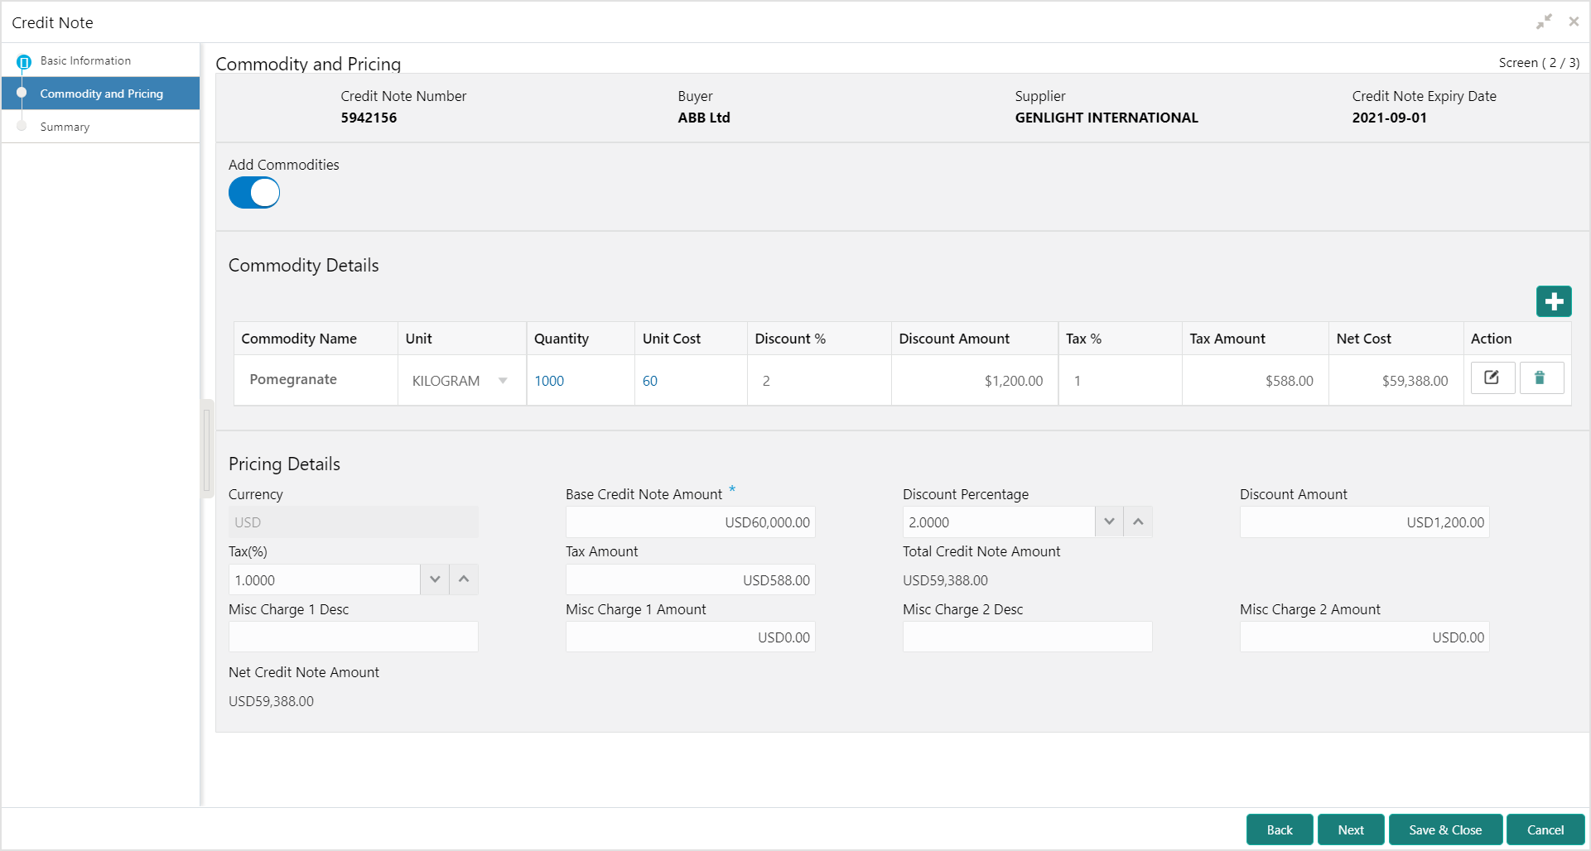Focus the Misc Charge 1 Amount field
This screenshot has height=851, width=1591.
point(691,637)
